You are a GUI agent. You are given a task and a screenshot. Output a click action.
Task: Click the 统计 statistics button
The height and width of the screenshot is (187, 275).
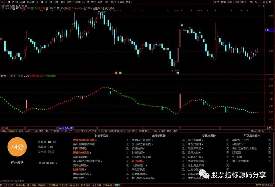(237, 2)
